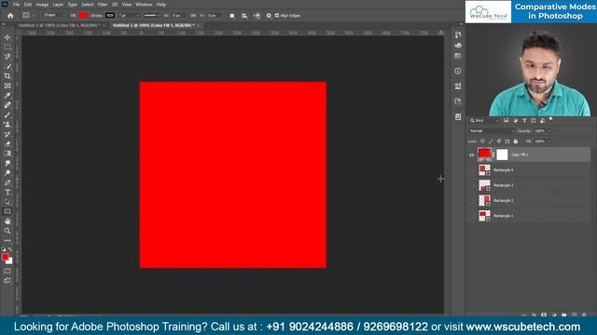The height and width of the screenshot is (335, 597).
Task: Open the stroke width dropdown
Action: point(138,16)
